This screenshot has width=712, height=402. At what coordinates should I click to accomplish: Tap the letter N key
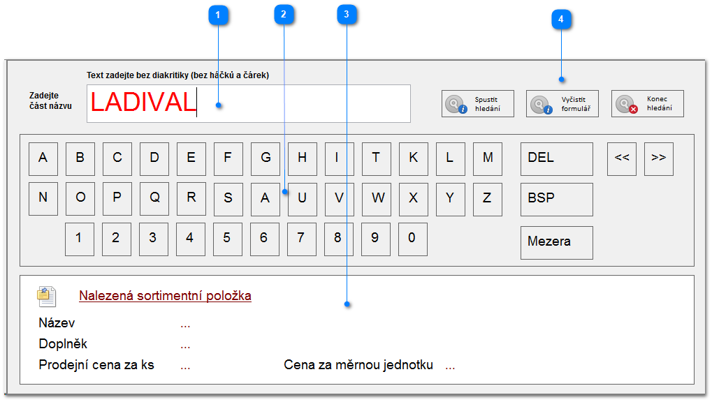43,199
